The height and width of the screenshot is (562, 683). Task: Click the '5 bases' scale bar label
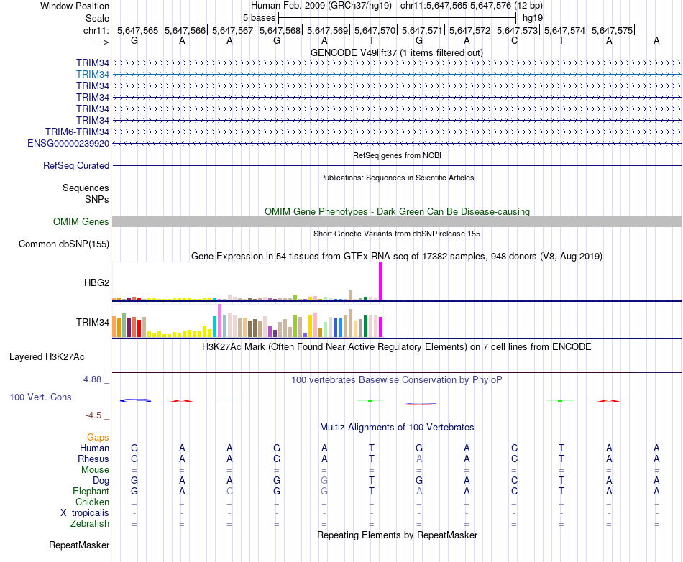click(x=259, y=18)
